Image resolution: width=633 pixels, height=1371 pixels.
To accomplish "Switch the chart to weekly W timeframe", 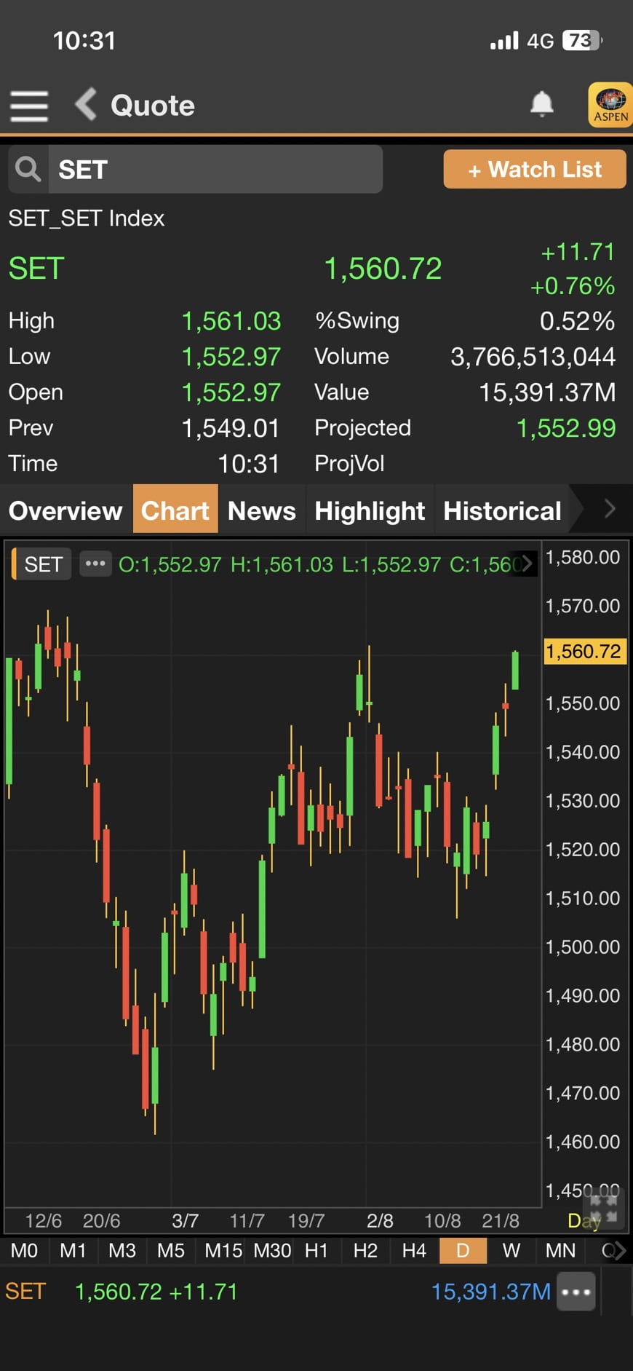I will [x=511, y=1251].
